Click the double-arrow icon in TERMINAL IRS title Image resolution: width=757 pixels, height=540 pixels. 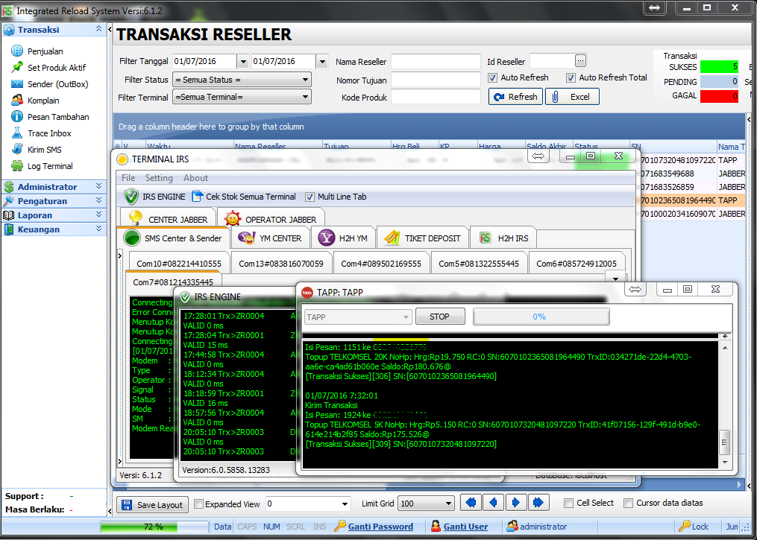pos(538,156)
